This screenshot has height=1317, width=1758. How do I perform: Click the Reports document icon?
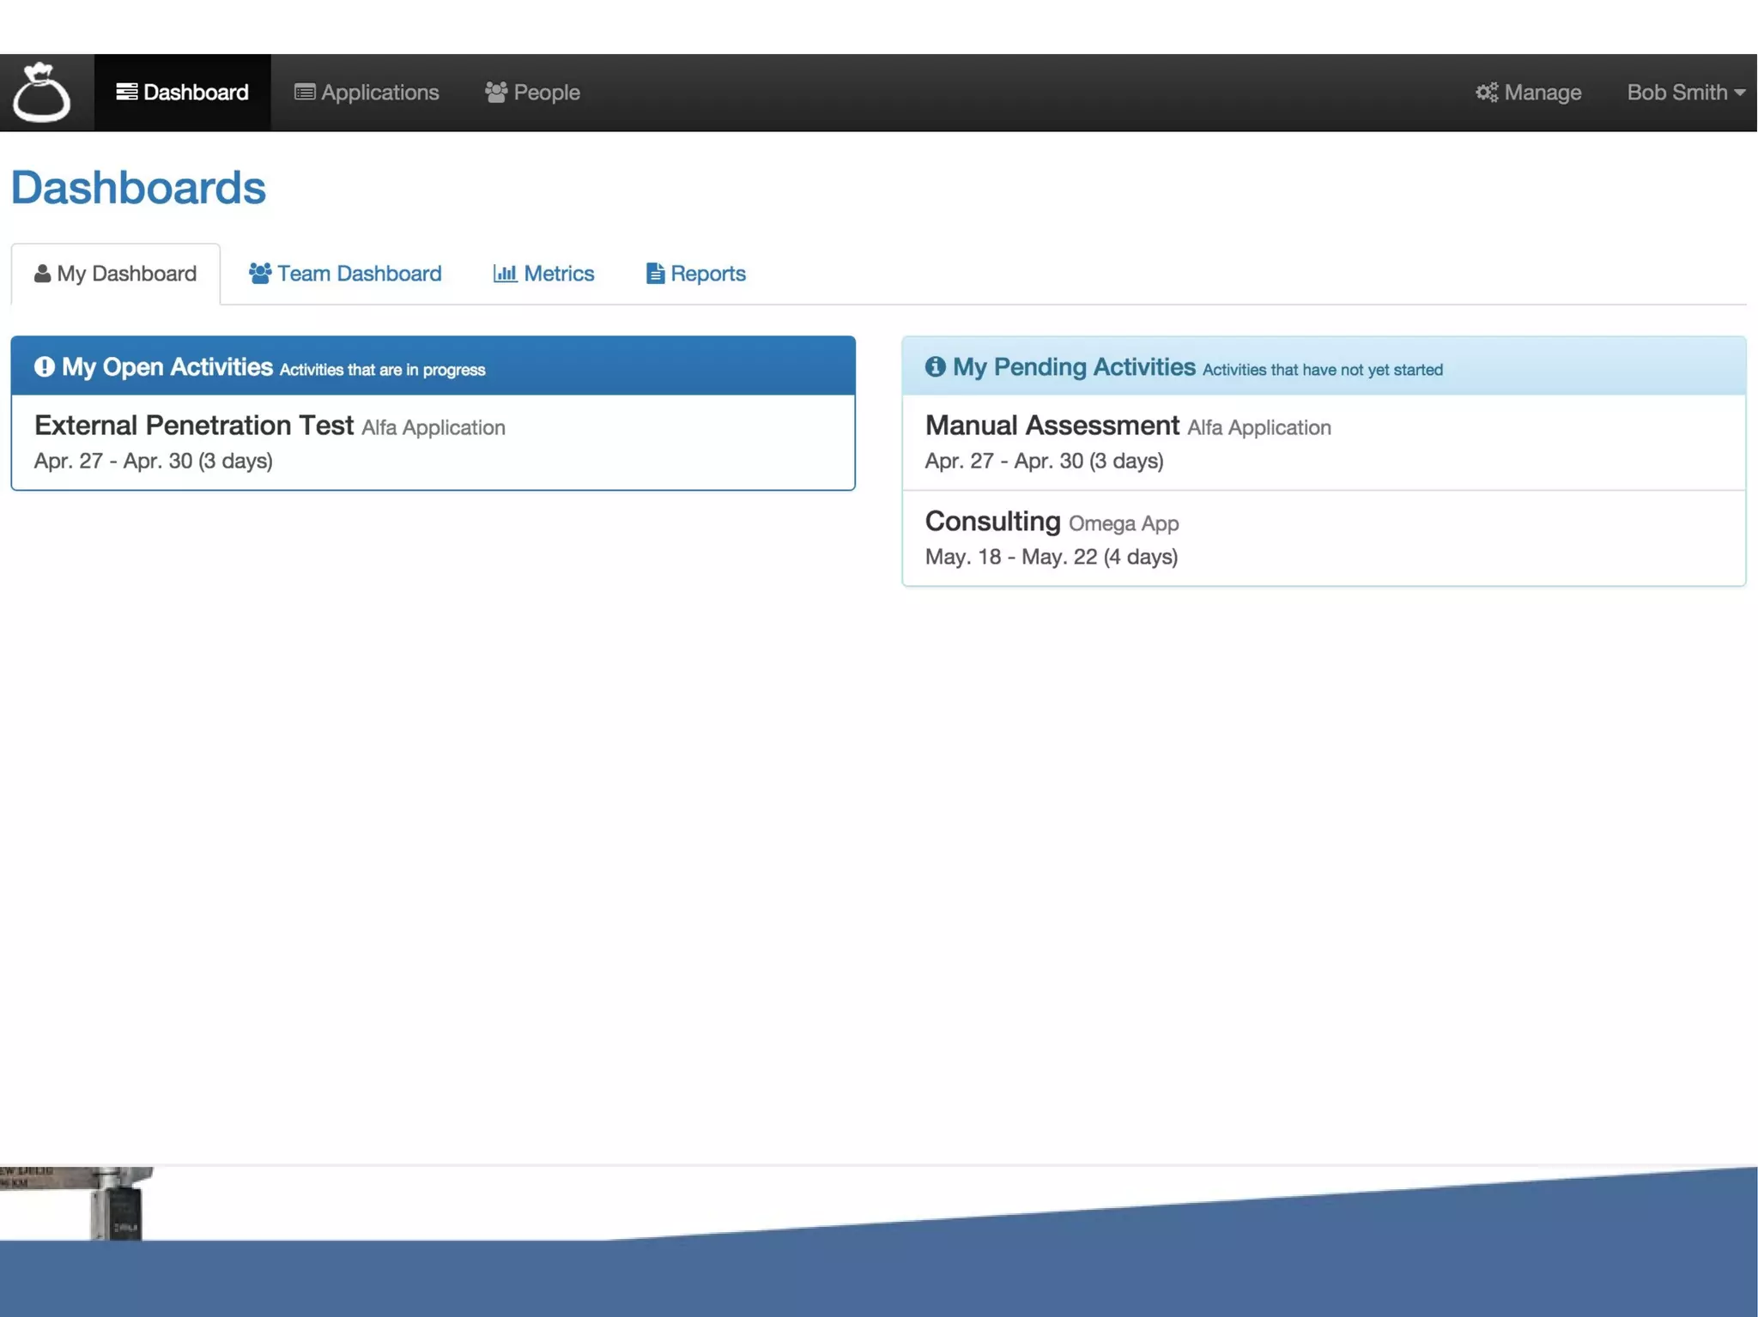pos(655,273)
